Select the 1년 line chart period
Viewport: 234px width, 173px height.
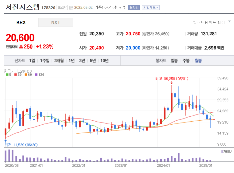point(72,61)
